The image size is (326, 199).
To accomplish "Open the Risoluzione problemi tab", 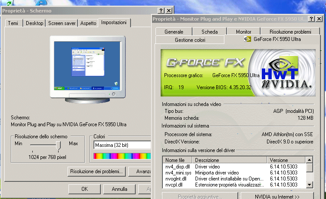I will 290,31.
